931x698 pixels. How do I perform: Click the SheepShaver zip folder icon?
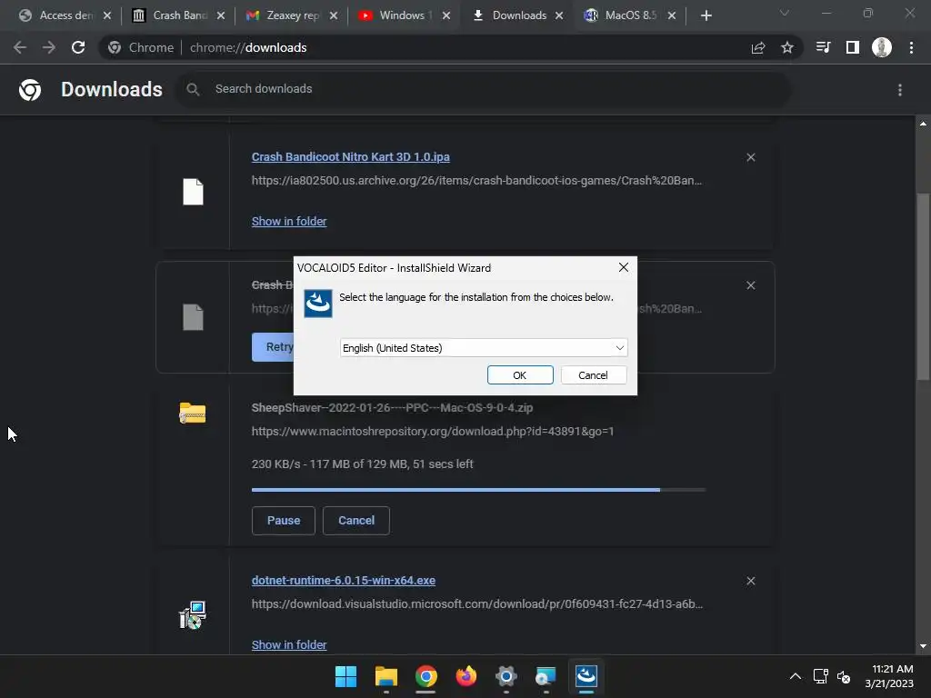(x=193, y=414)
